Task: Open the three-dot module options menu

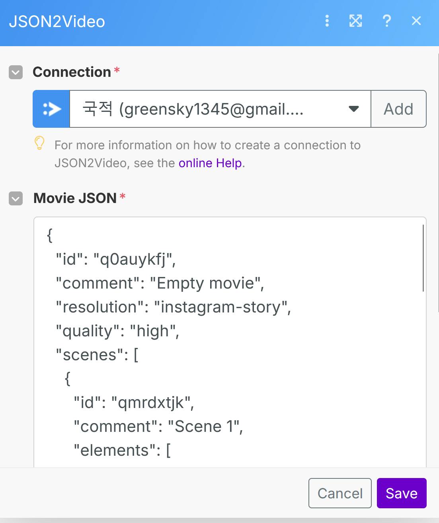Action: point(327,21)
